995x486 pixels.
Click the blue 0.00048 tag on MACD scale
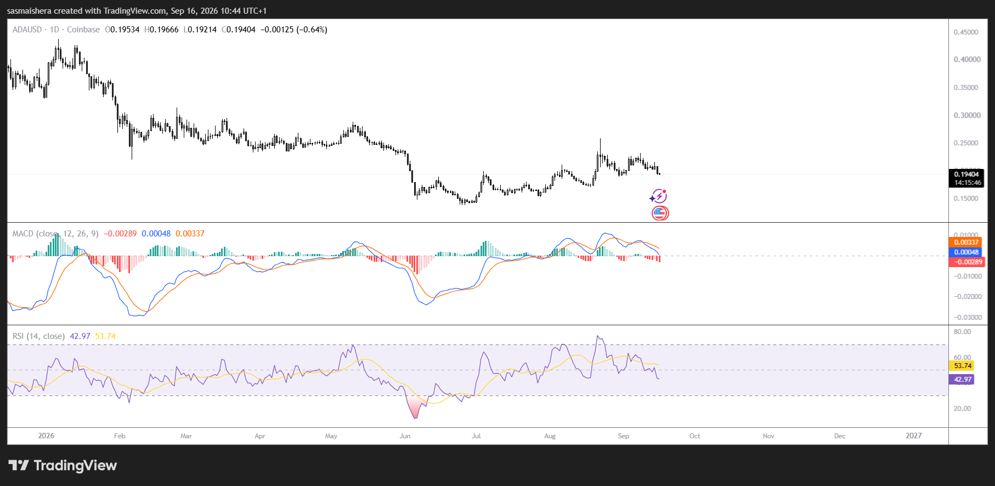tap(966, 252)
